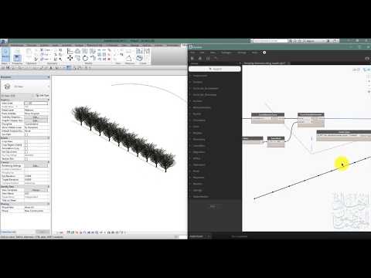Click Dynamo library search field
The image size is (371, 278).
click(x=215, y=69)
